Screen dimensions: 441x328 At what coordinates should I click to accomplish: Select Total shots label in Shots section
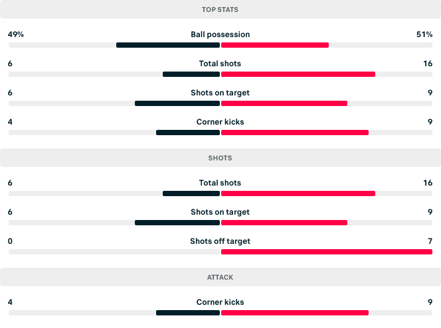point(220,183)
